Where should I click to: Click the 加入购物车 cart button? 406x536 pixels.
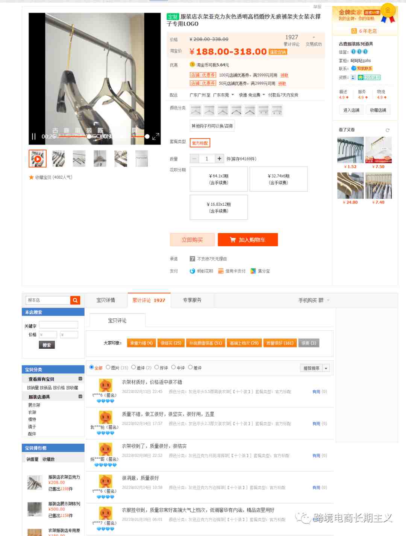[248, 240]
